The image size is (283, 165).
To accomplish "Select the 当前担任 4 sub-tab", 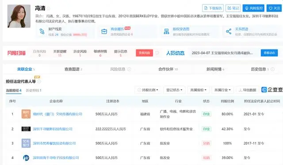I will (14, 90).
